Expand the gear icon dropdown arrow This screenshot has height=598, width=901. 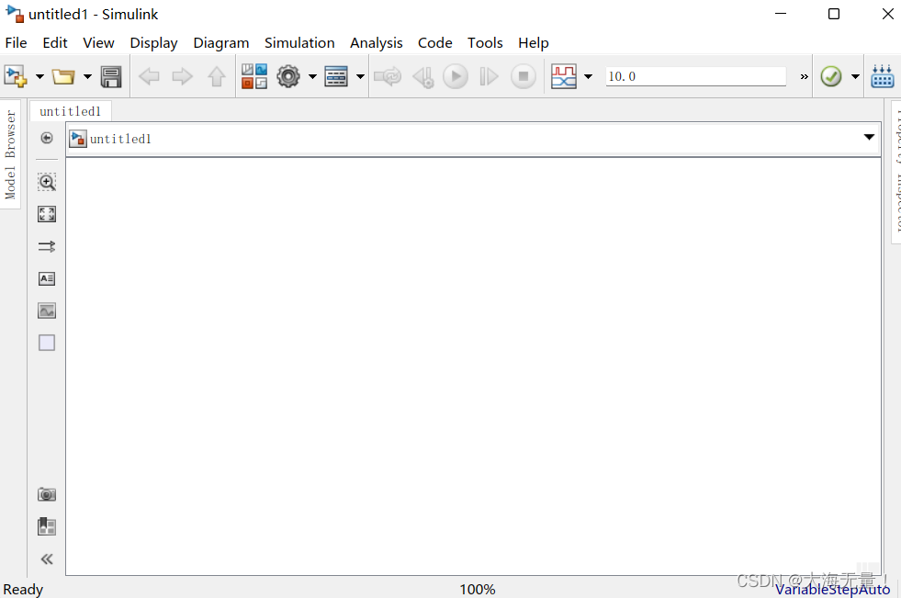[x=312, y=76]
